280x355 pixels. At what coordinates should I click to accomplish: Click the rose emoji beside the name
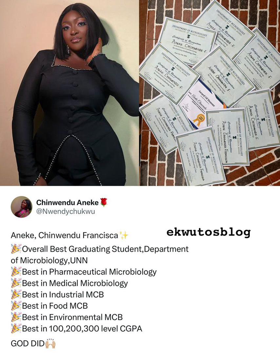click(x=103, y=202)
